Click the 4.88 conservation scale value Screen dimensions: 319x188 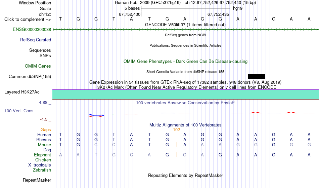pyautogui.click(x=43, y=103)
